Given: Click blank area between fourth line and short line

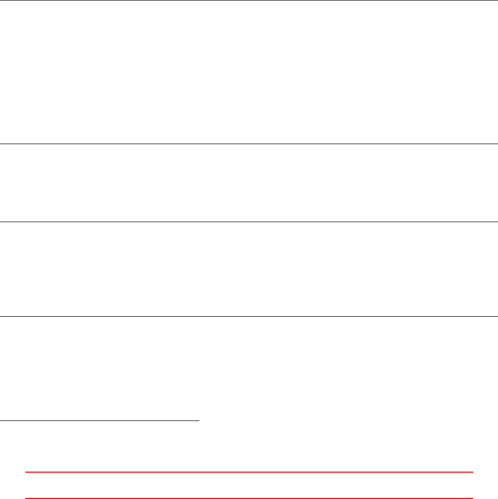Looking at the screenshot, I should pyautogui.click(x=249, y=368).
